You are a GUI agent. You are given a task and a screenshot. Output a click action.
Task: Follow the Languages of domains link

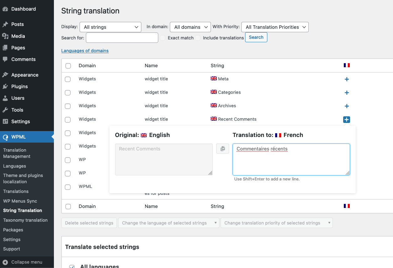click(x=85, y=51)
